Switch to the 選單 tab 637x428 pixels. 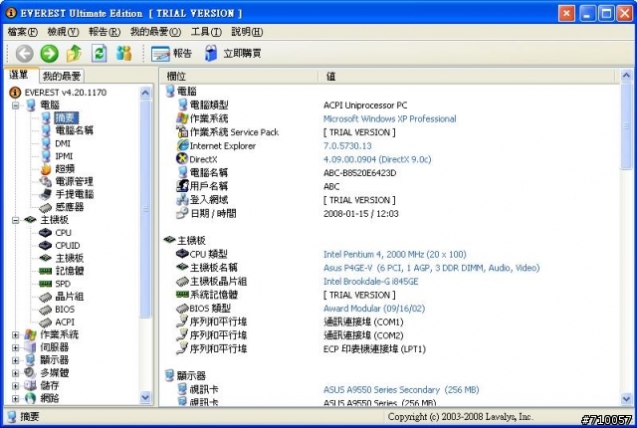[20, 75]
